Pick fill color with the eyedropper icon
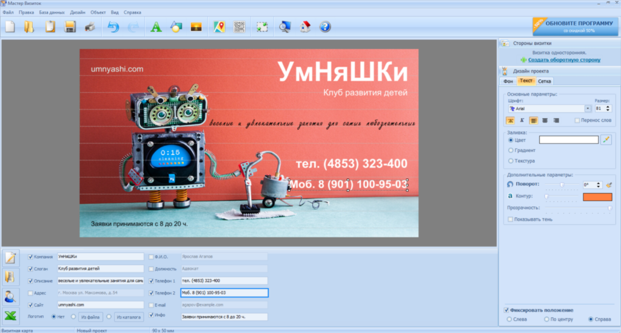The width and height of the screenshot is (621, 333). coord(606,140)
